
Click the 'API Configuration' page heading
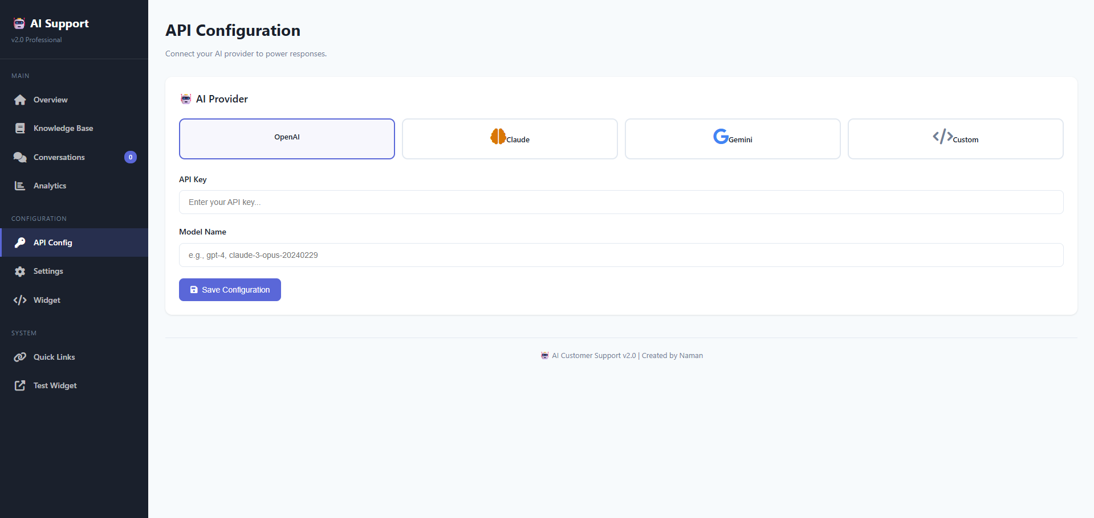pos(233,30)
